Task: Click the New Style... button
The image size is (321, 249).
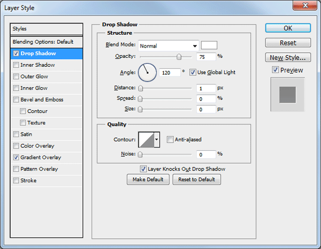Action: point(288,58)
